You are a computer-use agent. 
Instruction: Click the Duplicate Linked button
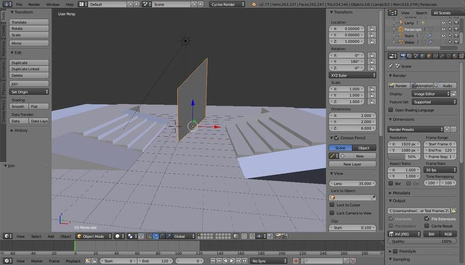click(x=29, y=69)
